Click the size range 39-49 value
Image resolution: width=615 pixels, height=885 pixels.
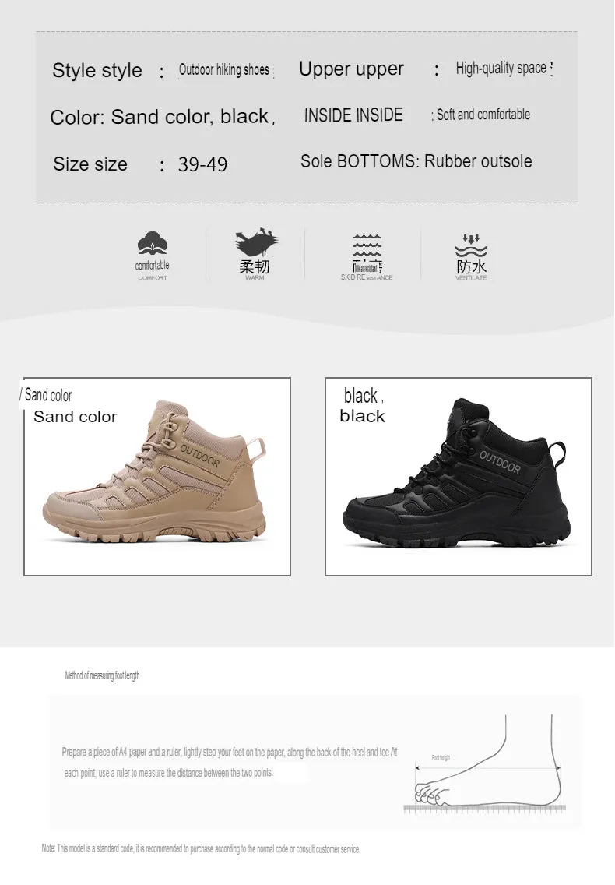202,164
